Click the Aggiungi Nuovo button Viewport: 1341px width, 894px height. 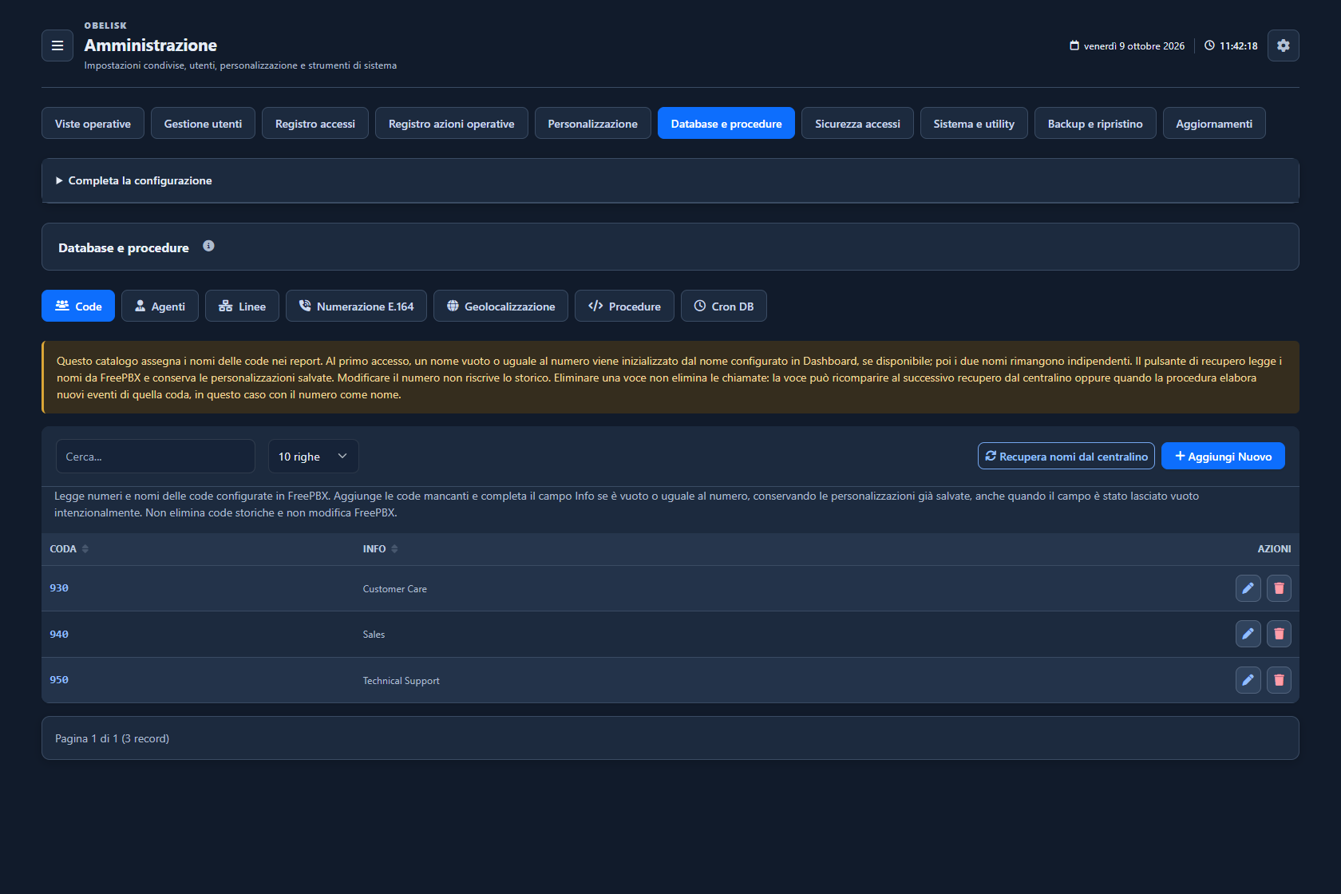1223,456
